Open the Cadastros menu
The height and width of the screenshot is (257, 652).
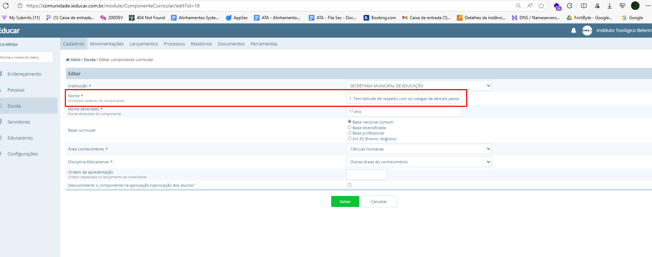pos(74,44)
